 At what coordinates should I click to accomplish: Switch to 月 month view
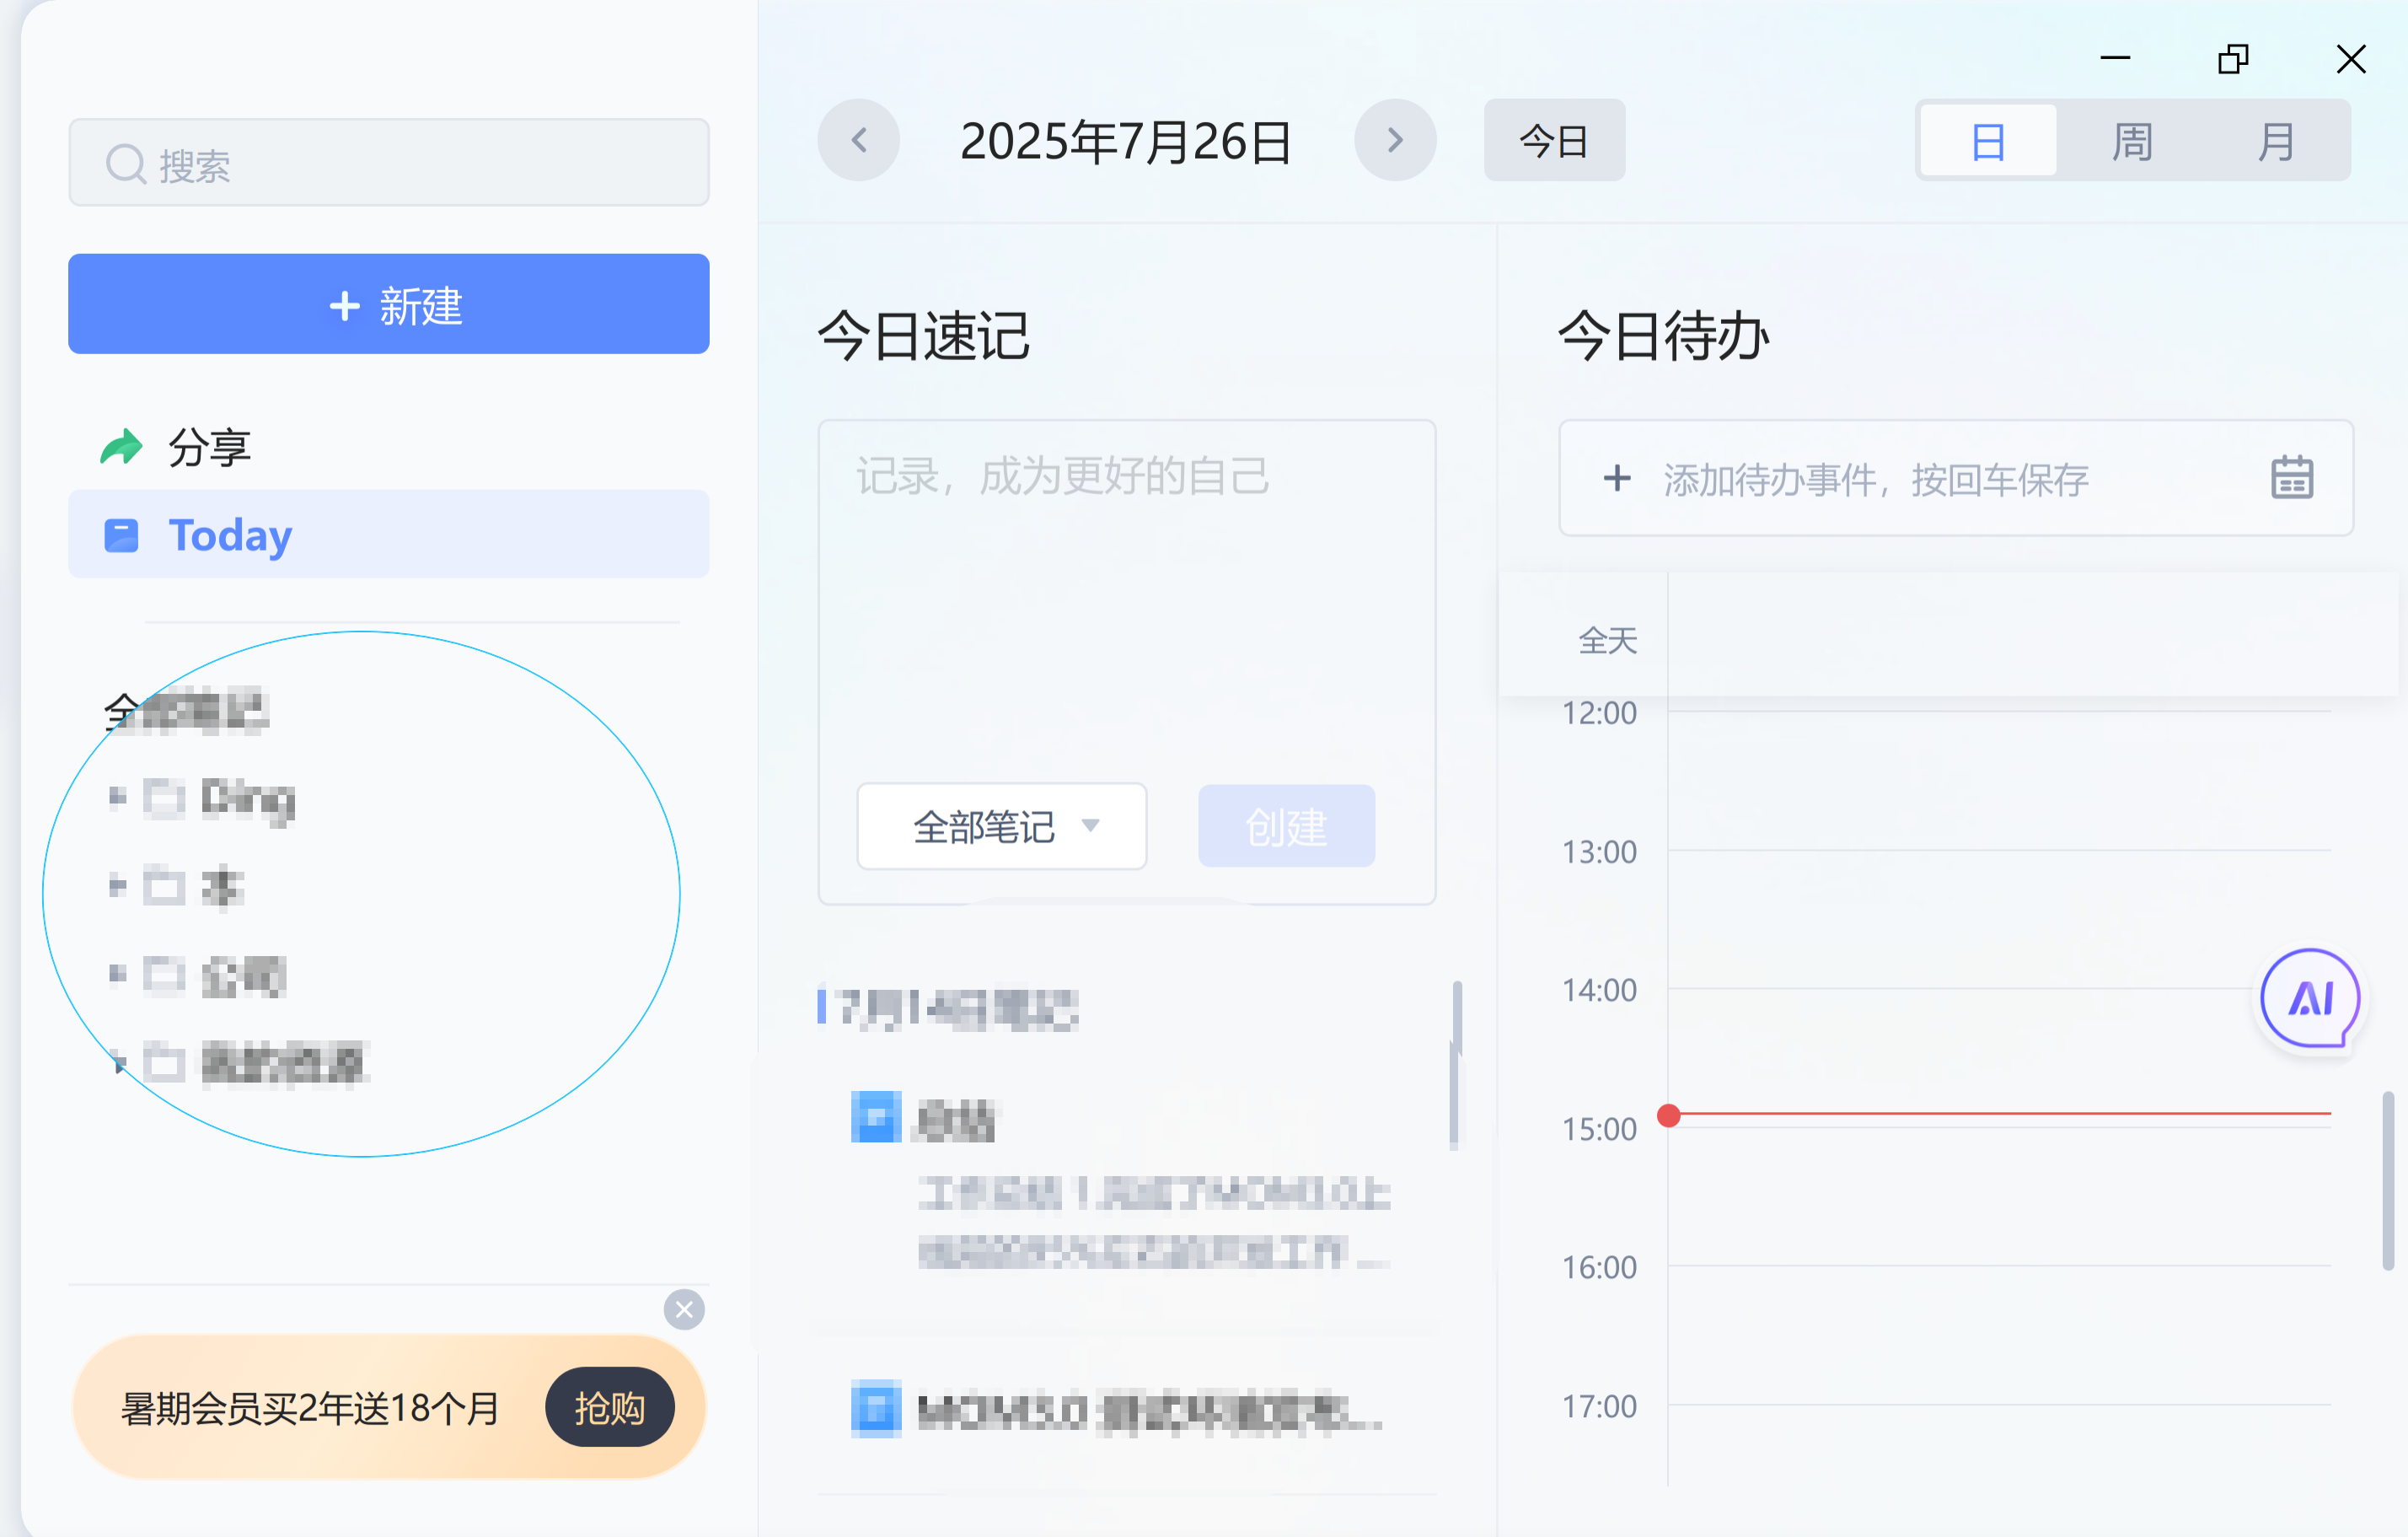[2276, 141]
